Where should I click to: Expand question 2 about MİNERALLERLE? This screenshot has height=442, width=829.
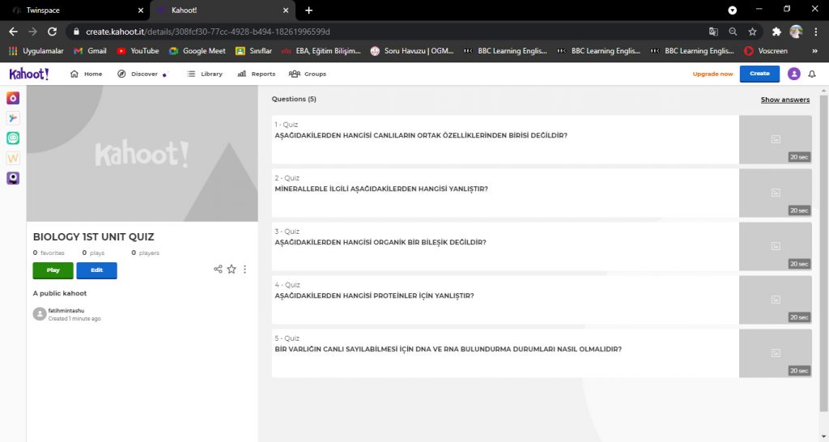(x=505, y=193)
